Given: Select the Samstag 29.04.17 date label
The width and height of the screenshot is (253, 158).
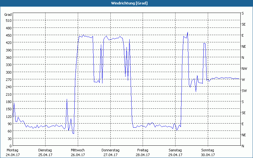Looking at the screenshot, I should pyautogui.click(x=175, y=152).
